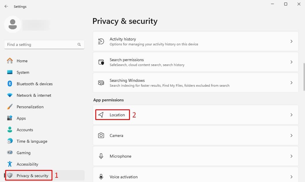Click the user profile avatar
This screenshot has height=182, width=305.
13,24
